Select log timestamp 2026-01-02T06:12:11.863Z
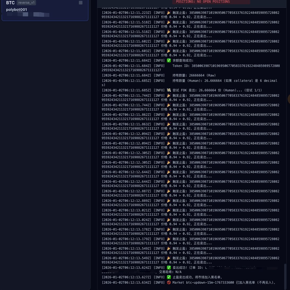Screen dimensions: 290x290 pos(127,124)
